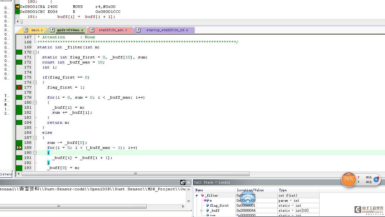
Task: Click the file icon on stm32f10x_adc.c tab
Action: pyautogui.click(x=92, y=30)
